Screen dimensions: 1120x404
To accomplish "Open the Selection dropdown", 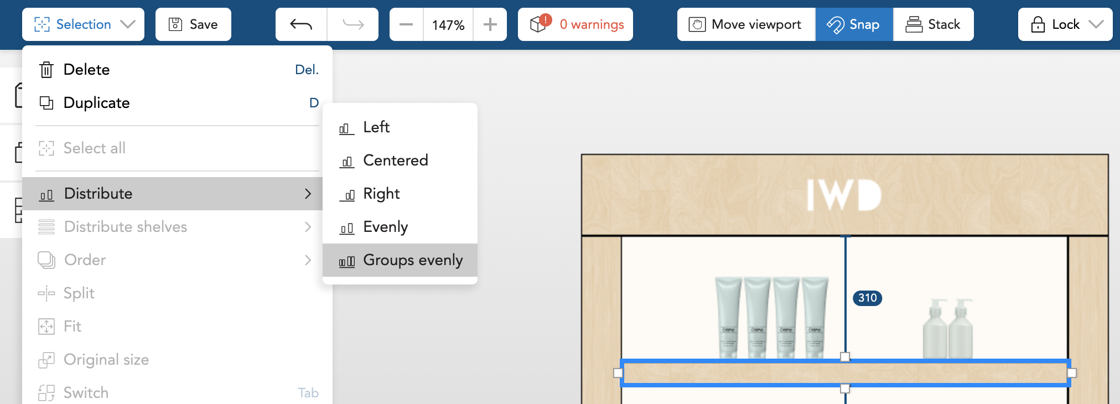I will (84, 24).
